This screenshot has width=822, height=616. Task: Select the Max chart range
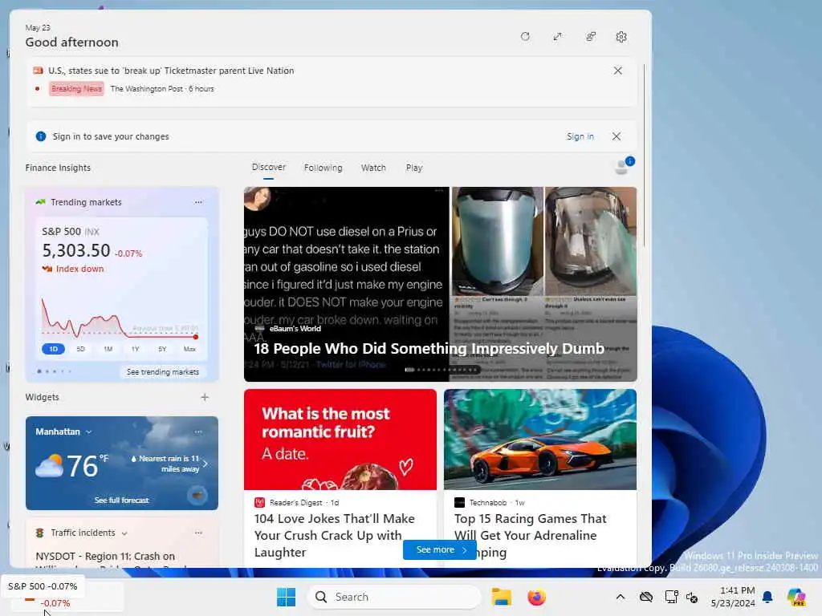click(x=189, y=349)
